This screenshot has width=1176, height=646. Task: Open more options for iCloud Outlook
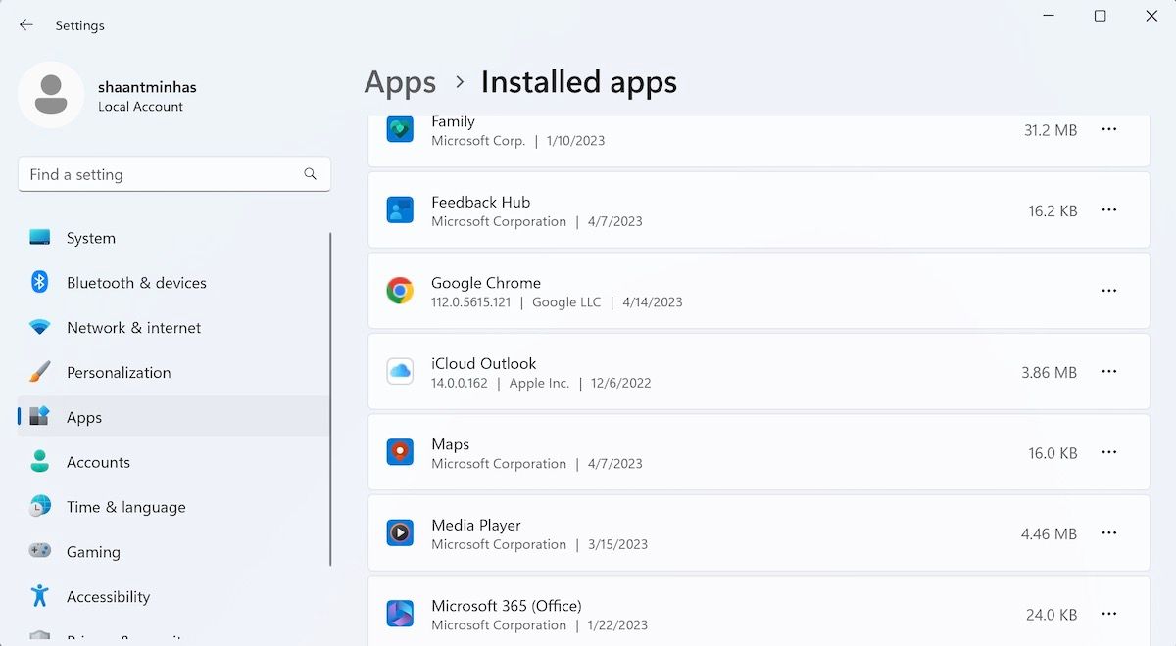[x=1109, y=372]
